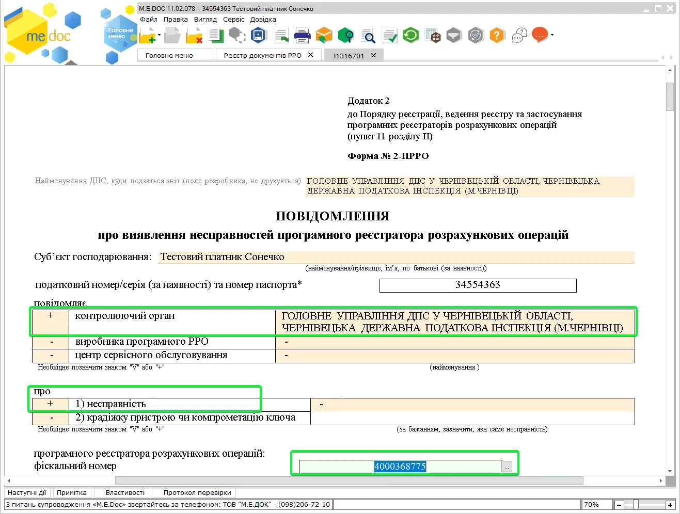This screenshot has height=514, width=680.
Task: Open dropdown arrow beside orange chat bubble
Action: click(552, 35)
